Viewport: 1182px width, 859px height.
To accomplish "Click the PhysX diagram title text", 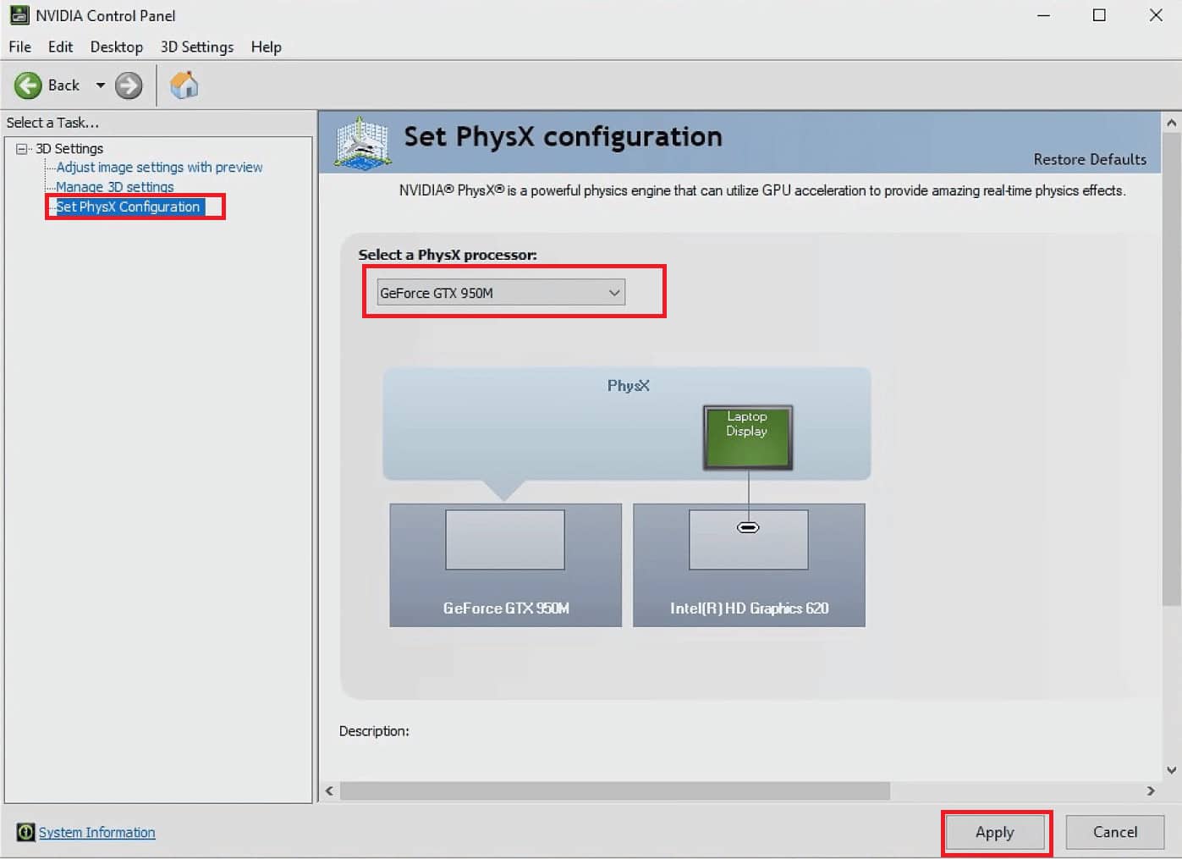I will click(x=629, y=385).
